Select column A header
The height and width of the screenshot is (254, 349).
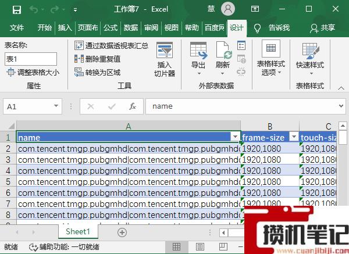[x=129, y=126]
